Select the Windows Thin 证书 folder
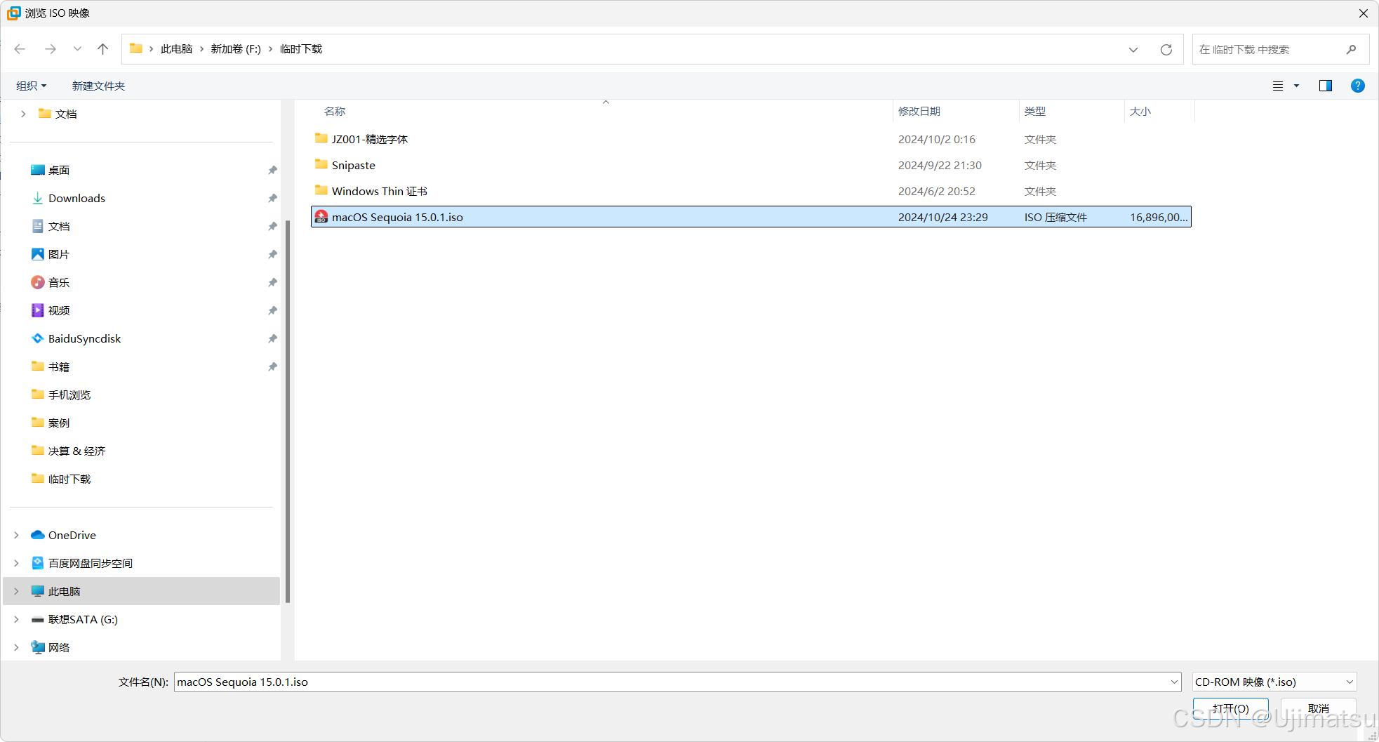 (x=751, y=191)
